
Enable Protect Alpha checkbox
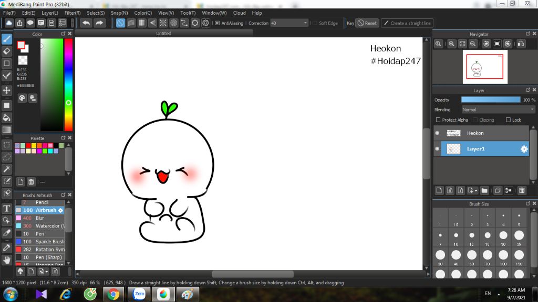pyautogui.click(x=438, y=120)
